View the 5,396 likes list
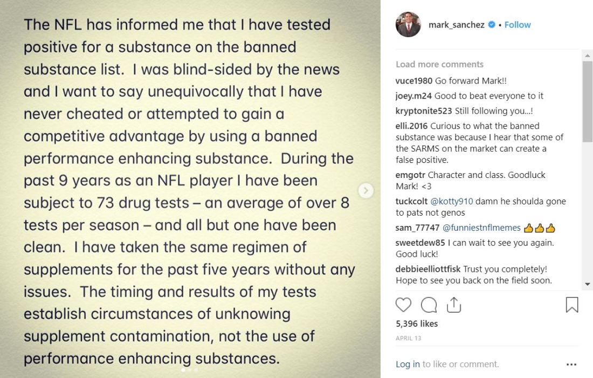This screenshot has height=378, width=593. point(417,324)
